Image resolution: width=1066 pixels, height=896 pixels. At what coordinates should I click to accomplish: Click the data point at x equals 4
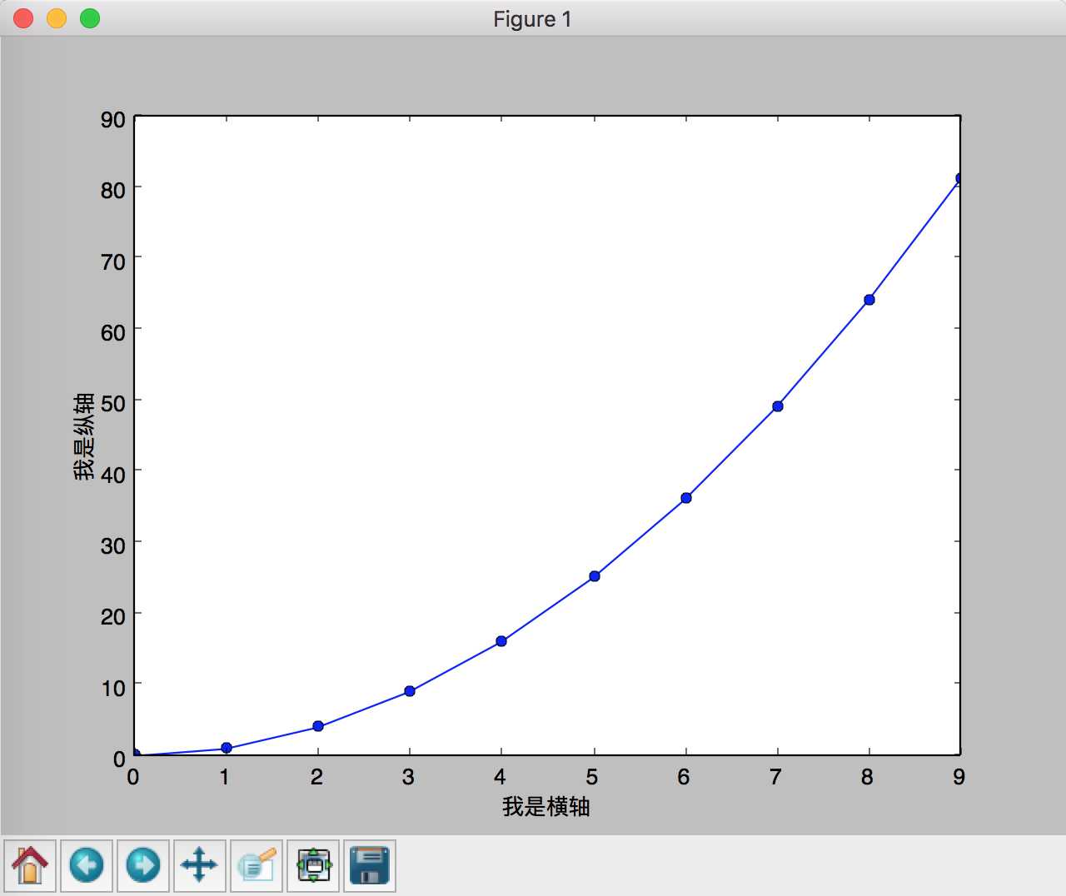501,641
